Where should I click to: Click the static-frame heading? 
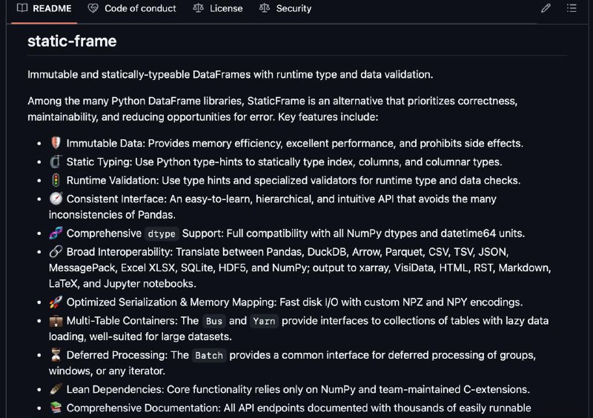click(x=72, y=41)
